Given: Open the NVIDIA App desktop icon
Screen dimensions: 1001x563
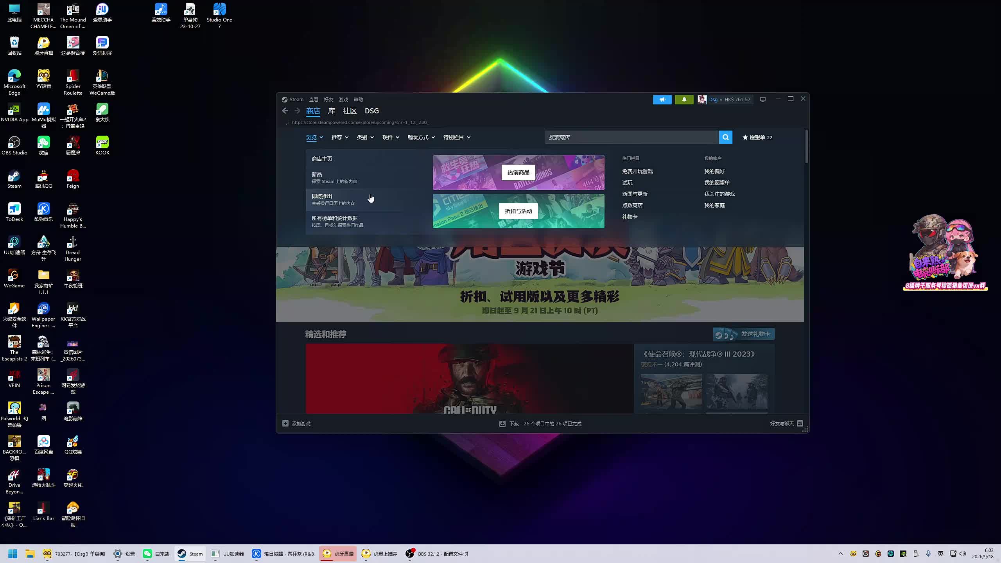Looking at the screenshot, I should [14, 113].
